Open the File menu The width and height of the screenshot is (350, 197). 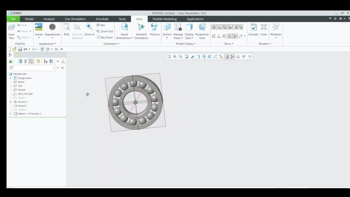[13, 19]
